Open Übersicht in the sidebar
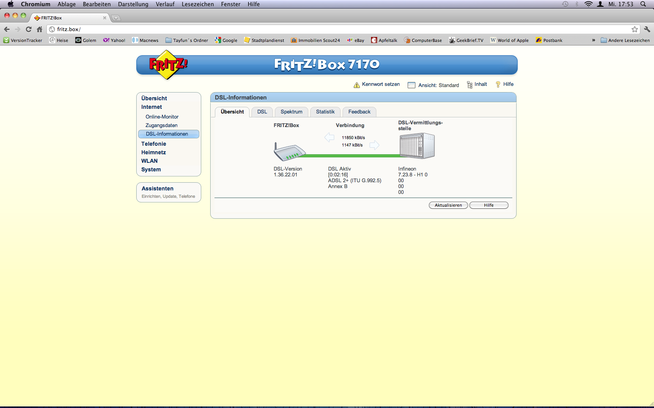 click(154, 98)
